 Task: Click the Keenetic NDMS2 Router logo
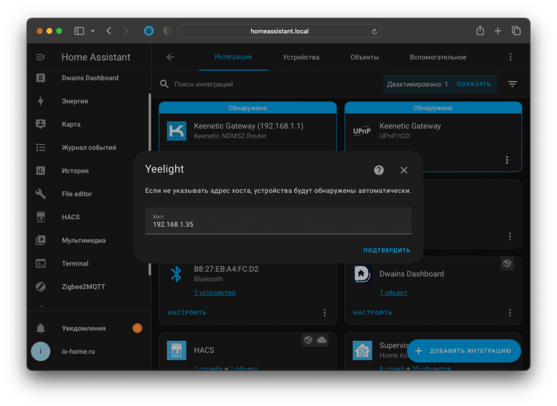point(177,131)
